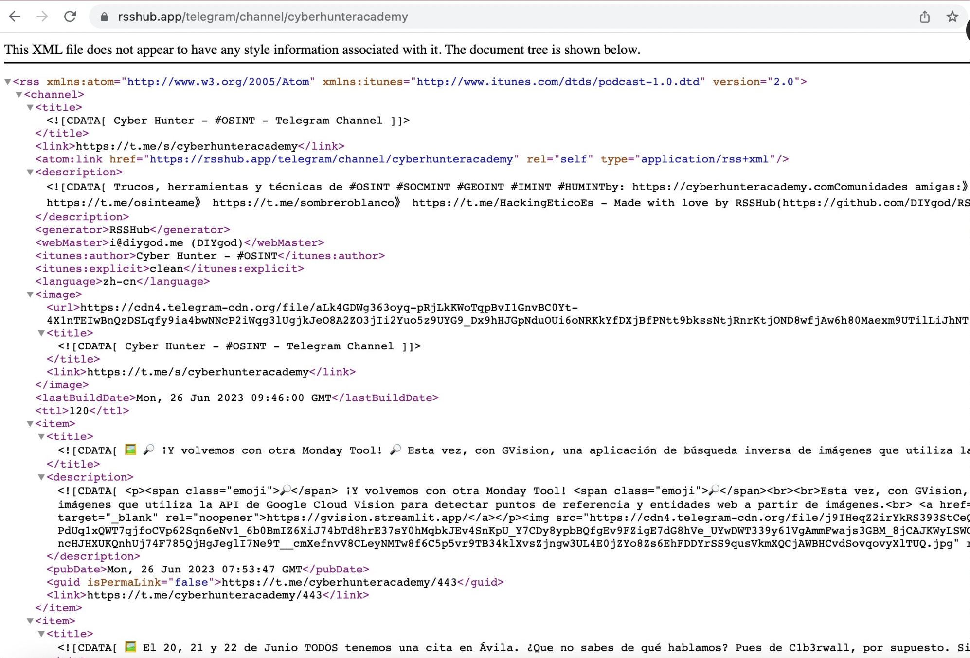970x658 pixels.
Task: Click the image title CDATA Cyber Hunter text
Action: (239, 346)
